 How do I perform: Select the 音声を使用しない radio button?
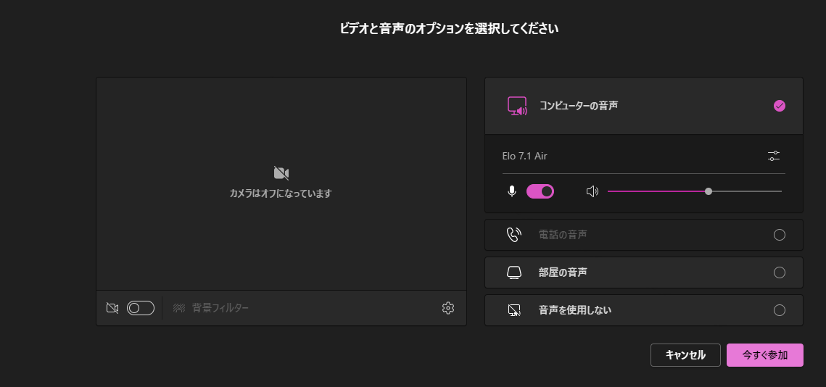(780, 310)
